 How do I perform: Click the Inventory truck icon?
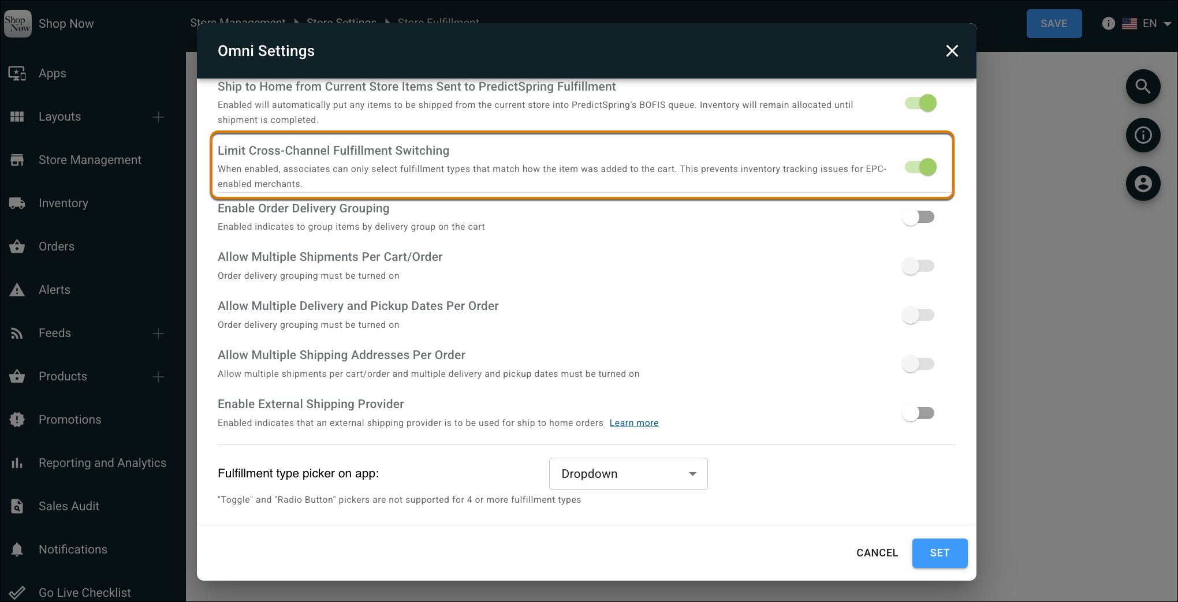(17, 203)
